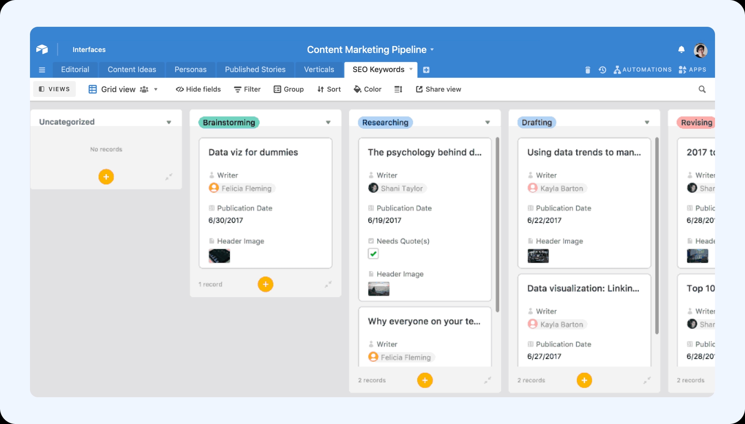Collapse the Drafting stack using arrows icon
This screenshot has height=424, width=745.
coord(647,380)
